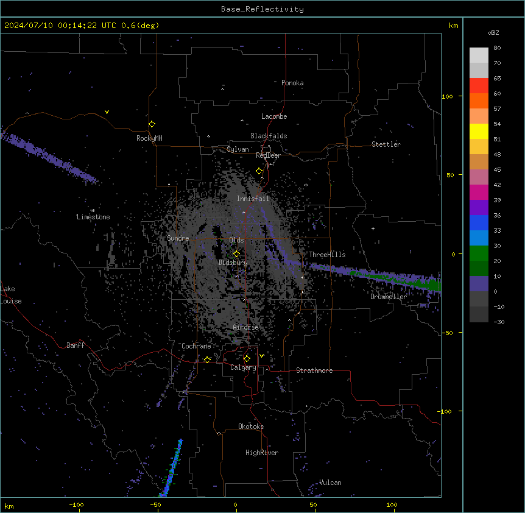525x513 pixels.
Task: Select the Airdrie city label
Action: 246,327
